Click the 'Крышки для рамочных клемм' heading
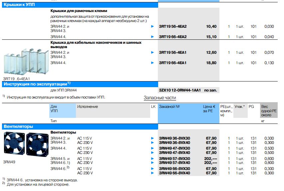Viewport: 284px width, 191px height. click(79, 11)
